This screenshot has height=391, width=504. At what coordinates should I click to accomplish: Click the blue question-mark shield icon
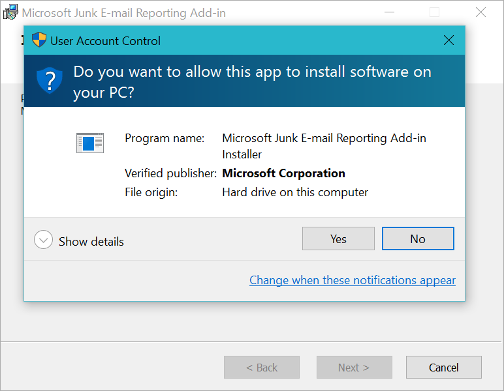point(49,81)
